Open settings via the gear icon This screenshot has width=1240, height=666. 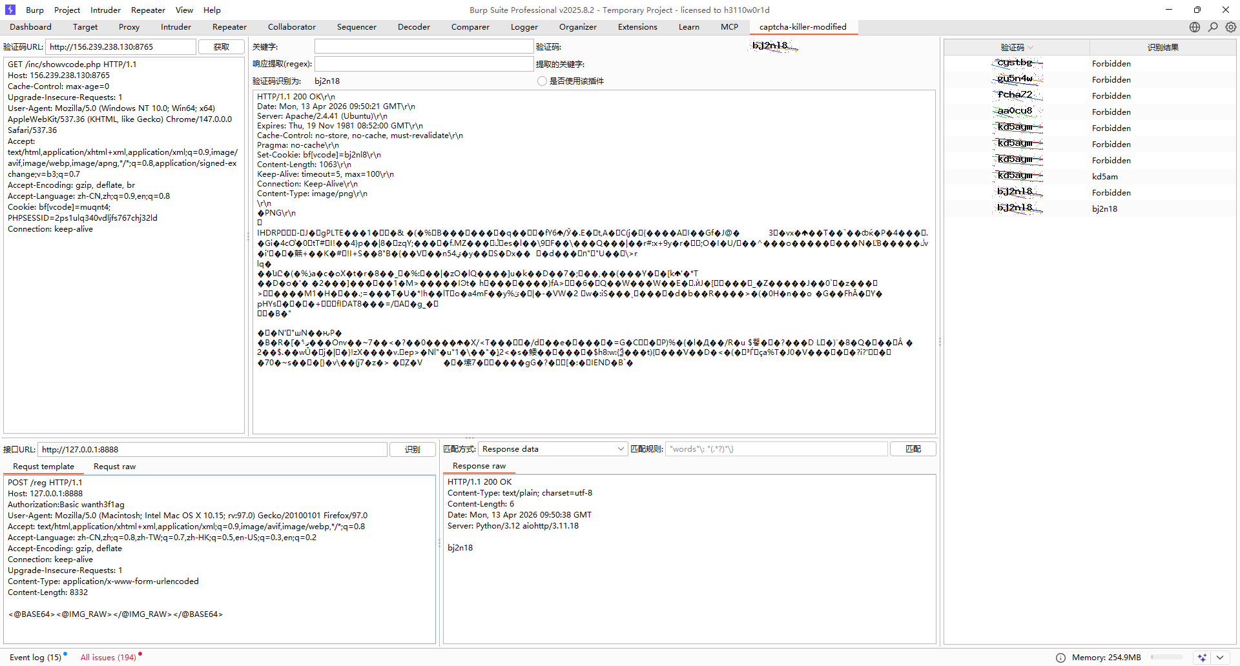(1231, 27)
